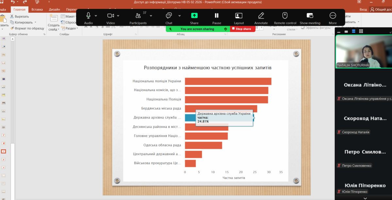
Task: Open the Zoom Chat window
Action: point(169,16)
